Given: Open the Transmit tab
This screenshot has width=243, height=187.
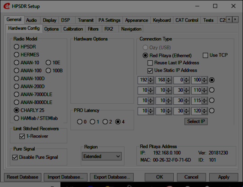Looking at the screenshot, I should [85, 20].
